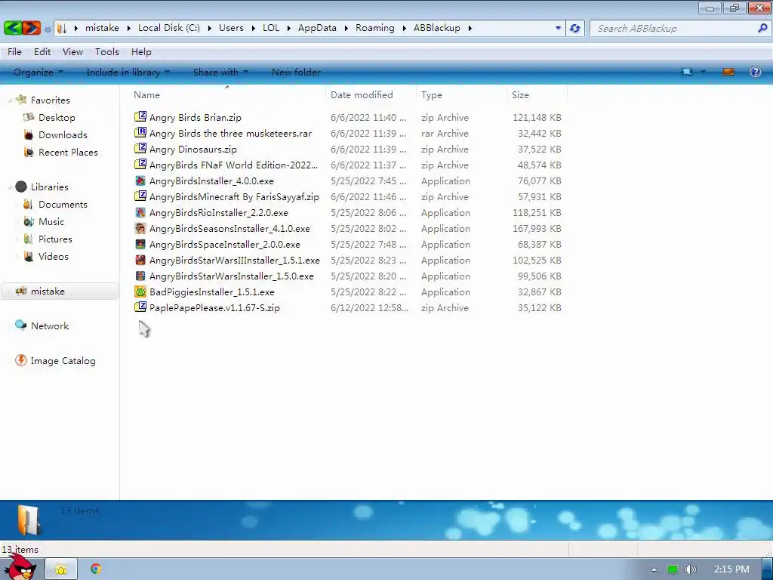Go back with the green back arrow
Image resolution: width=773 pixels, height=580 pixels.
(x=14, y=28)
